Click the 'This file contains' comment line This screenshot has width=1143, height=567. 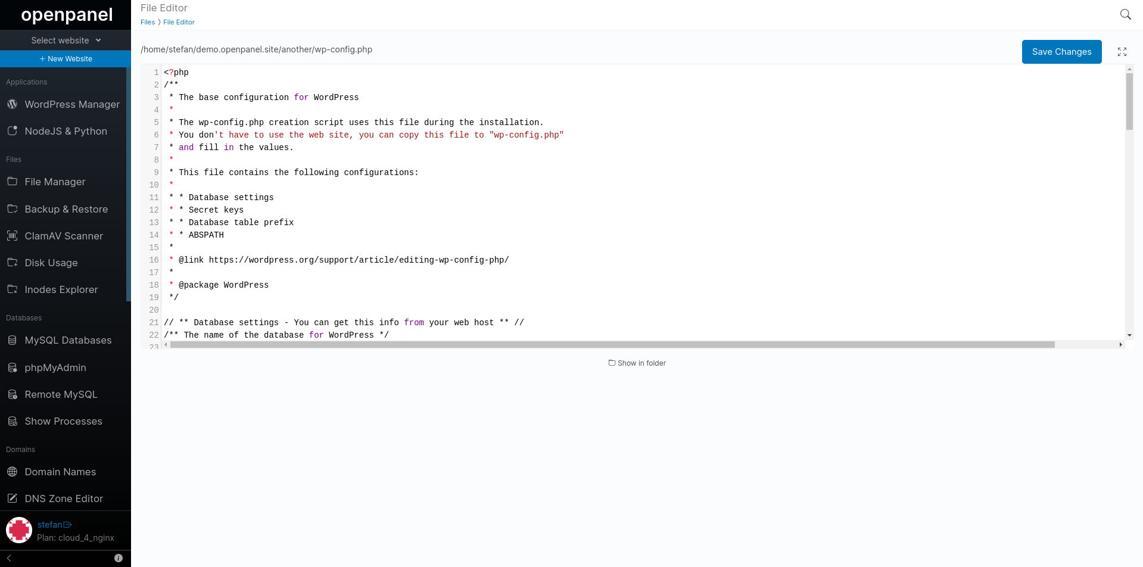pyautogui.click(x=294, y=172)
